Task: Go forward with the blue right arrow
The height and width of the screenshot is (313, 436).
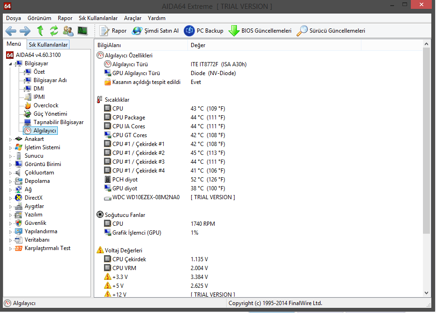Action: tap(25, 31)
